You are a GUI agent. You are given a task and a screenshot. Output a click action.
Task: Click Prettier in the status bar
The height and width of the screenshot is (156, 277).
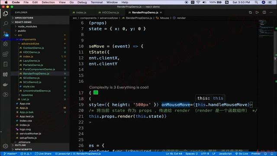[x=256, y=154]
